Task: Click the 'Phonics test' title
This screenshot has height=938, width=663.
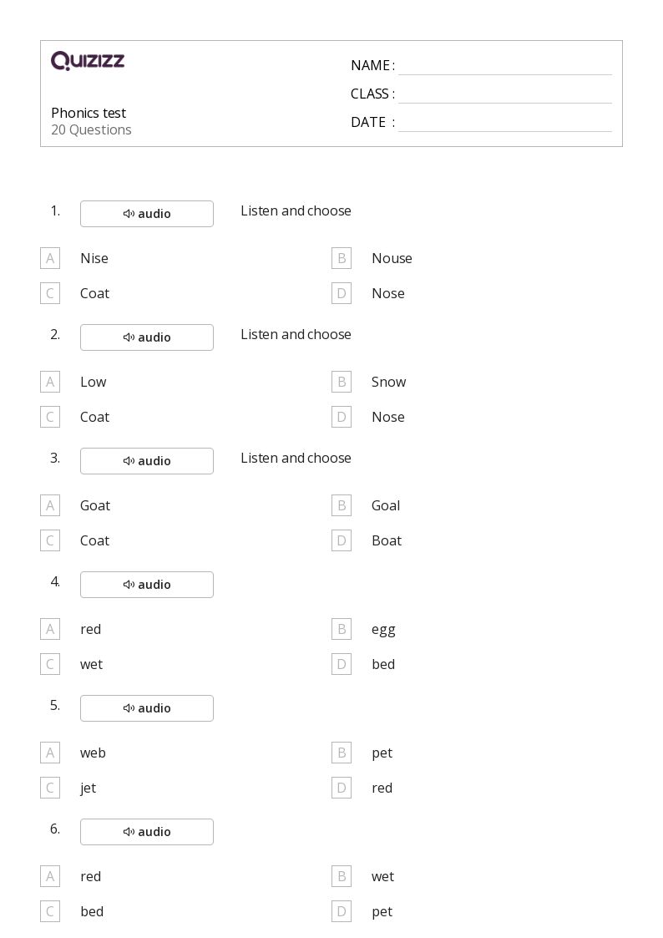Action: pyautogui.click(x=89, y=113)
